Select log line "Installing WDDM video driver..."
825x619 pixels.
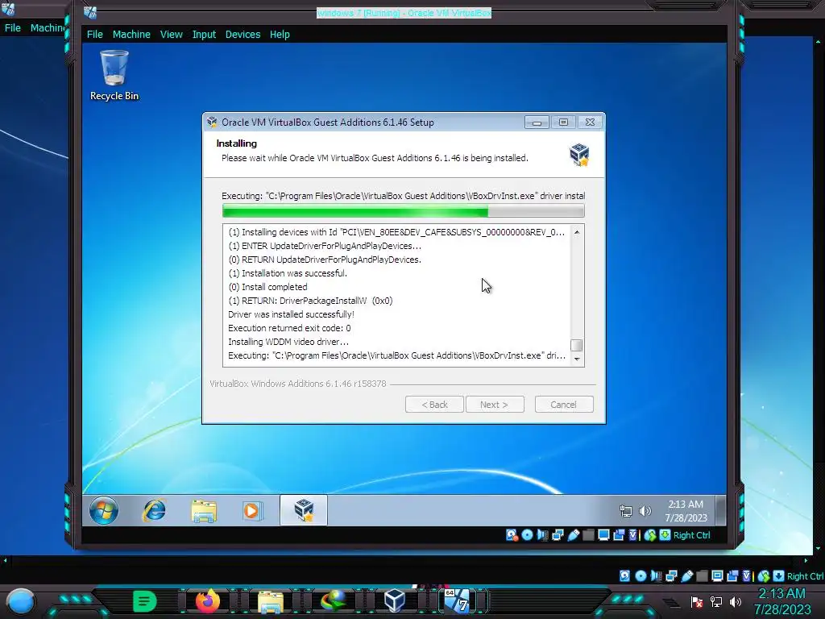[x=288, y=342]
